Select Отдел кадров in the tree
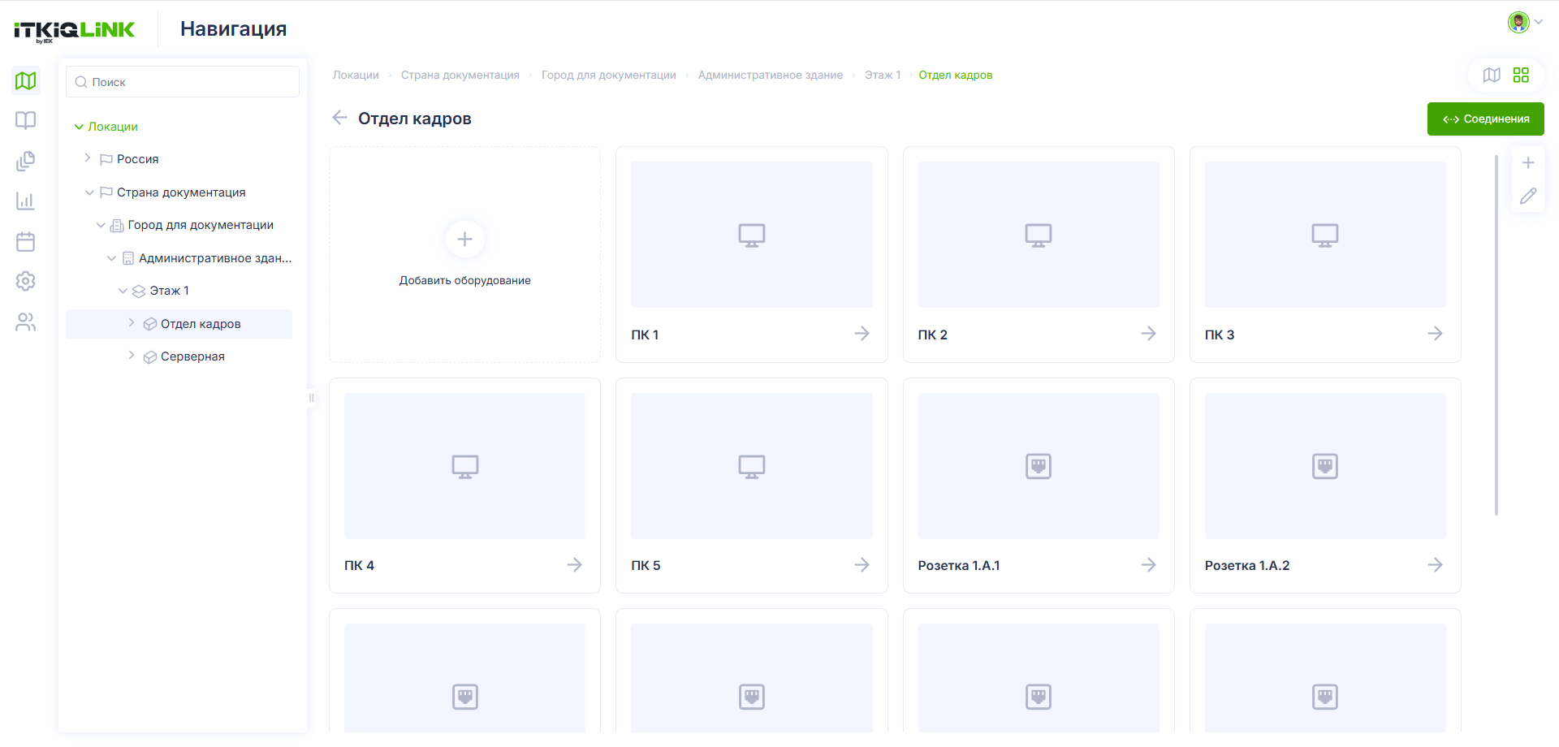 coord(201,324)
